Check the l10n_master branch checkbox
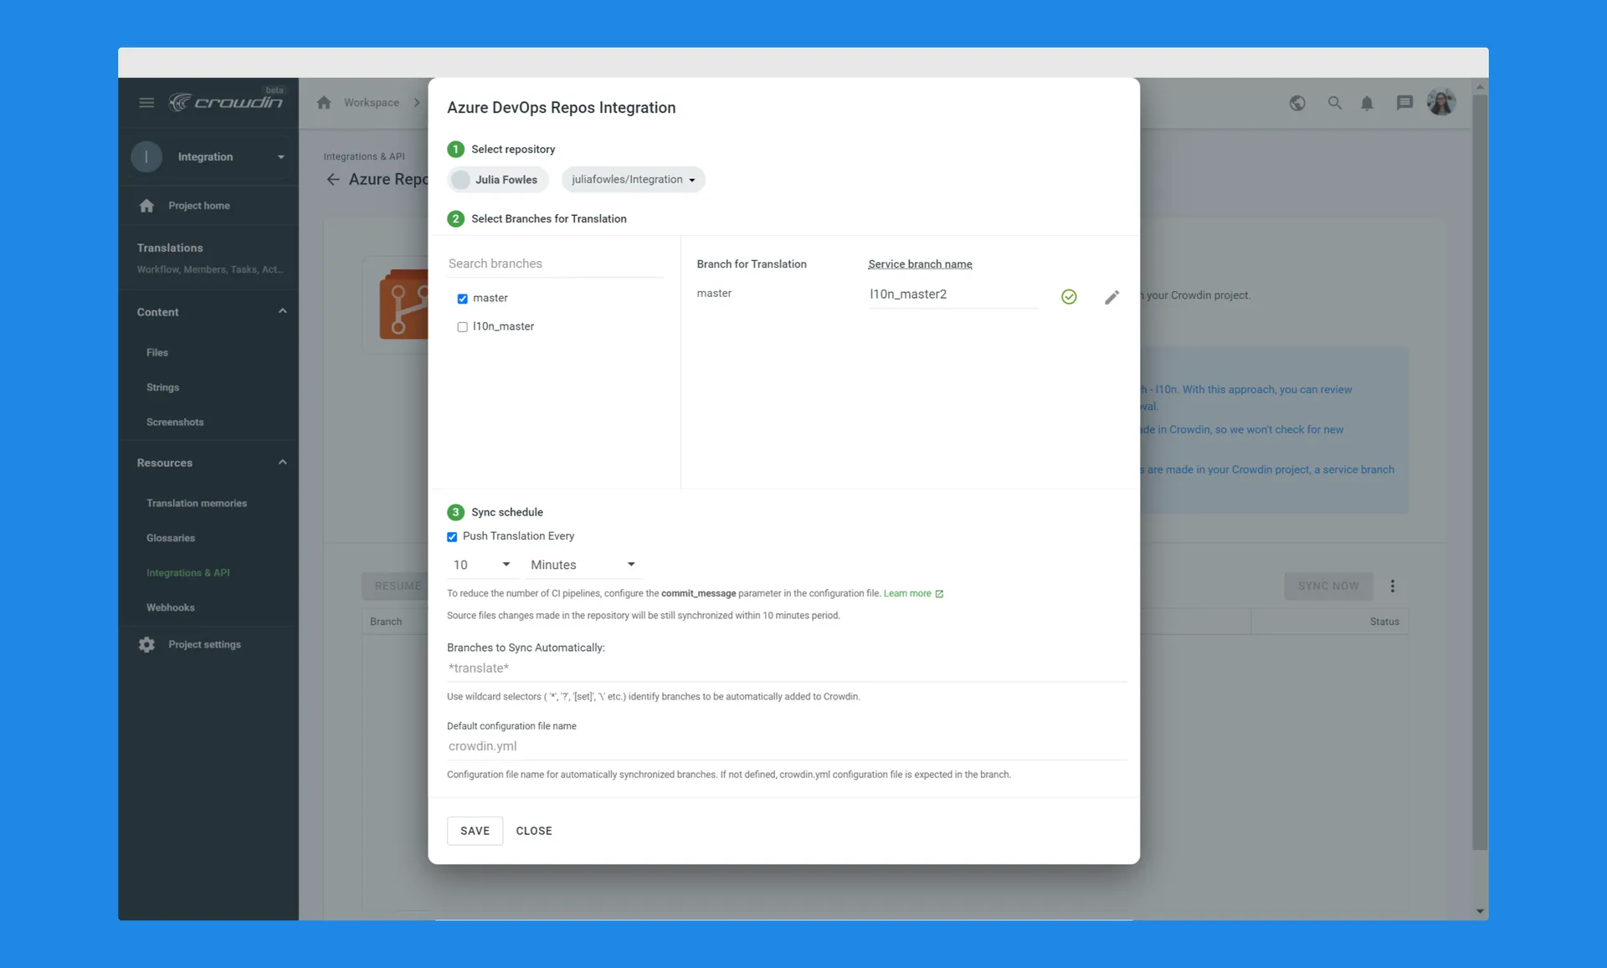The width and height of the screenshot is (1607, 968). tap(462, 327)
